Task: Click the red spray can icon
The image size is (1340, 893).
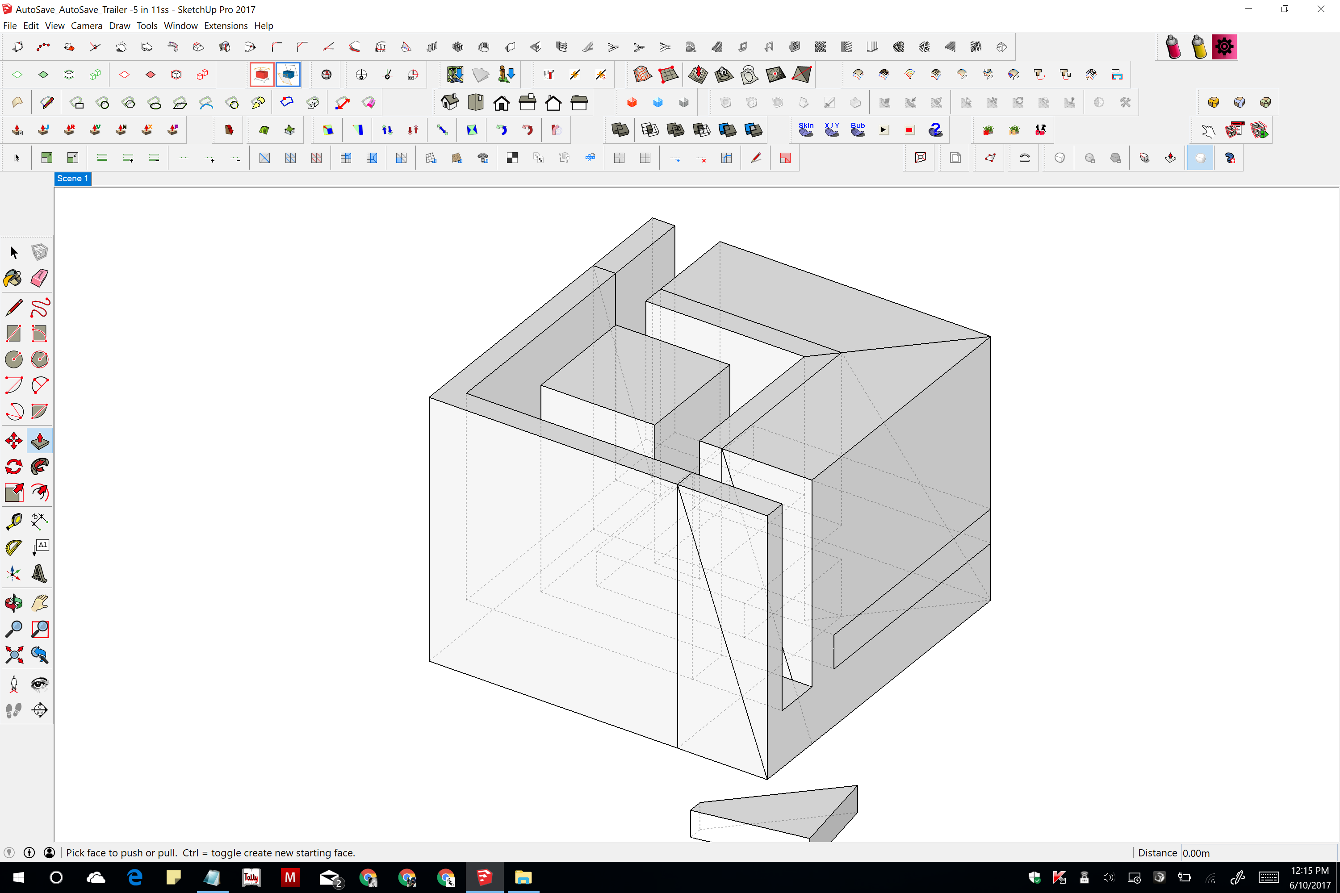Action: coord(1172,47)
